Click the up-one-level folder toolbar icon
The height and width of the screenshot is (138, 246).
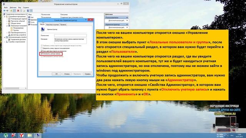[x=11, y=11]
